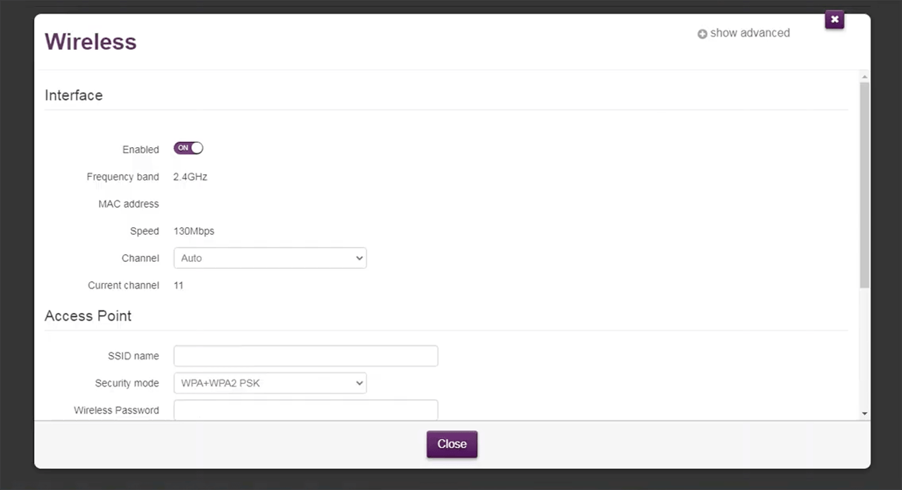Click the scrollbar down arrow

click(865, 414)
